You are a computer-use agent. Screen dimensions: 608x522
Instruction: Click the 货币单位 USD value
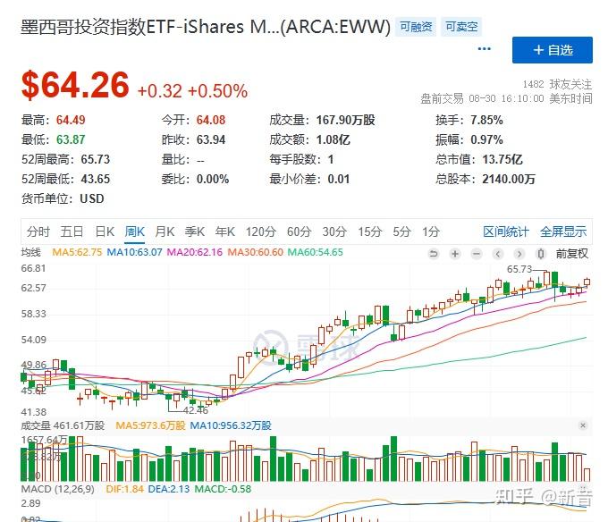92,198
